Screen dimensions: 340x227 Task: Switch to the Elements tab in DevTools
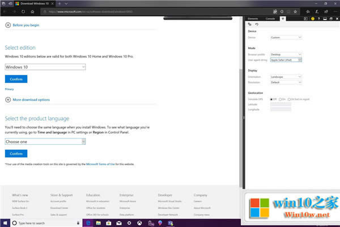click(x=253, y=19)
